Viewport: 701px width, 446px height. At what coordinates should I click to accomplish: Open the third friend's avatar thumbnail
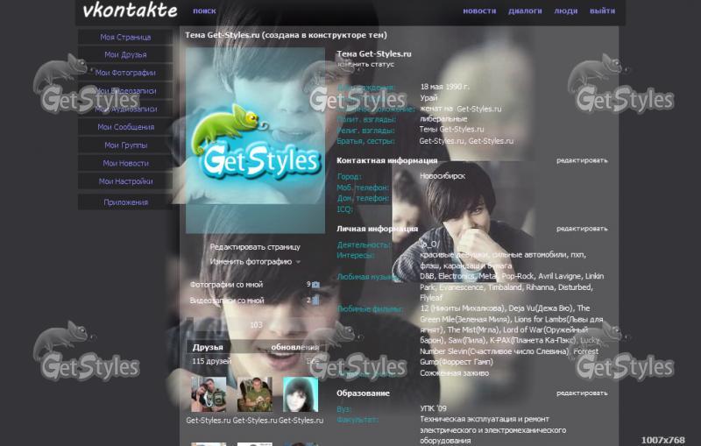pos(300,394)
